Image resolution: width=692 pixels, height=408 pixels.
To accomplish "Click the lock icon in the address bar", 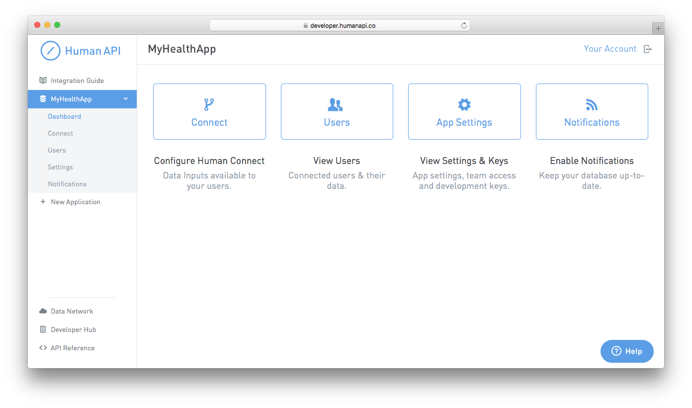I will tap(306, 25).
